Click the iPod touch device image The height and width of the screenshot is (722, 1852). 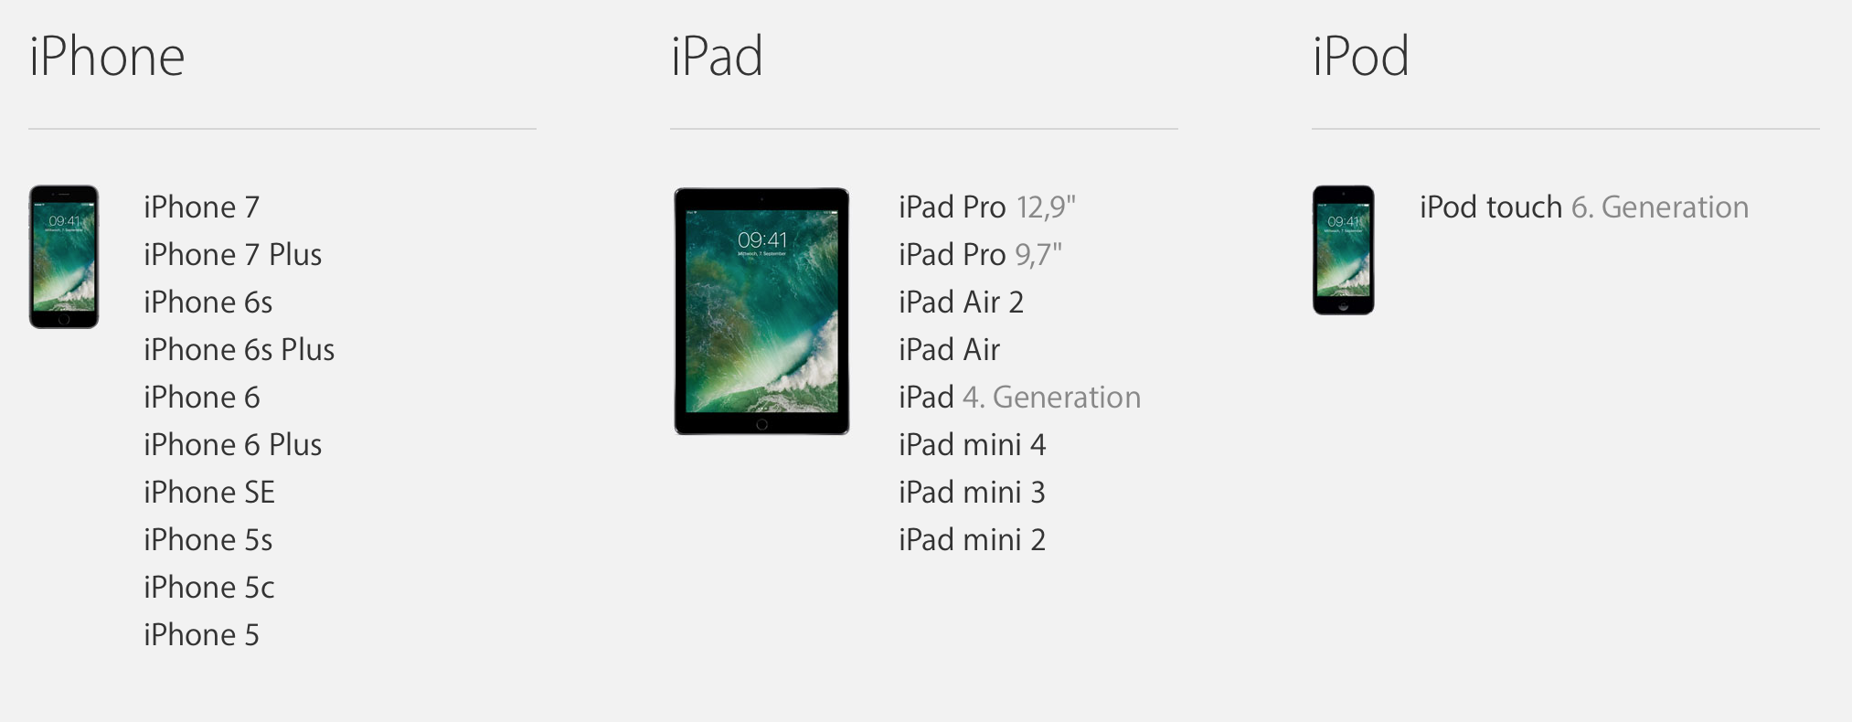[1344, 250]
